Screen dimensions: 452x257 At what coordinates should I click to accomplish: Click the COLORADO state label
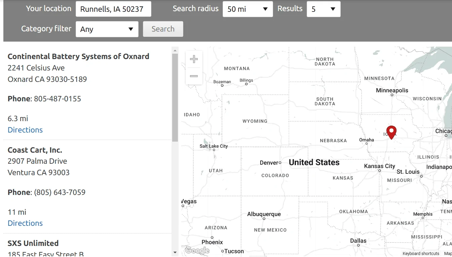275,175
